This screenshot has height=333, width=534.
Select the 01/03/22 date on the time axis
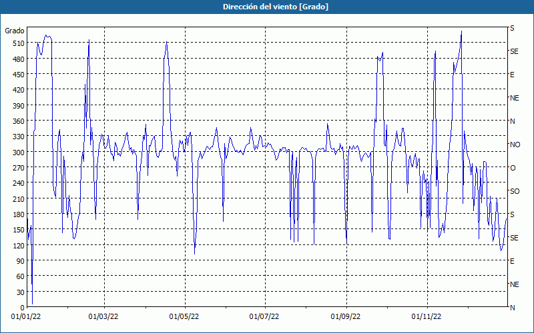(103, 317)
